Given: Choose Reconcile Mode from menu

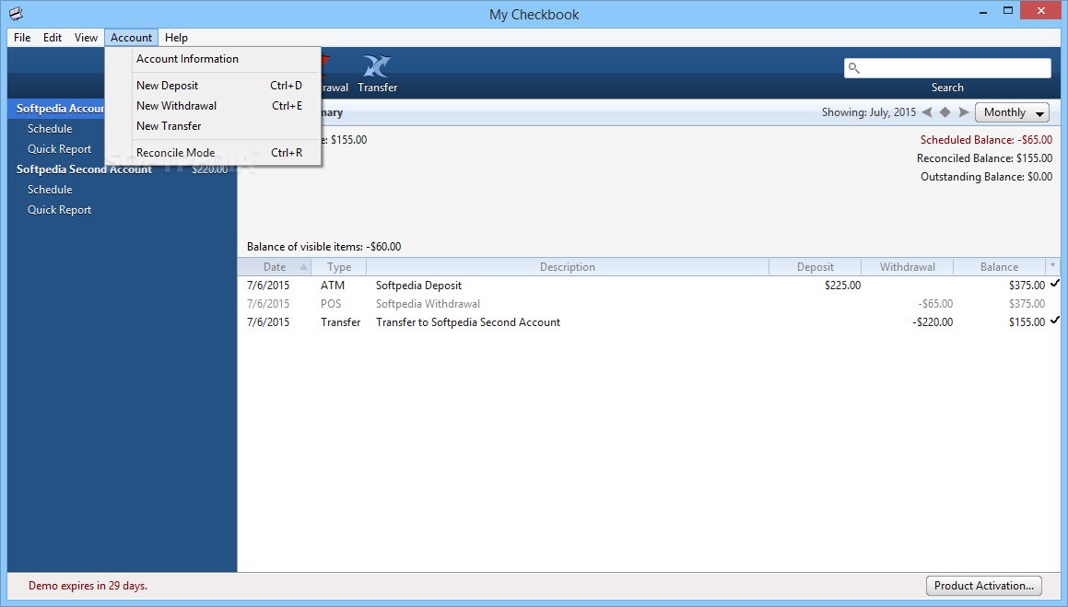Looking at the screenshot, I should pyautogui.click(x=213, y=152).
